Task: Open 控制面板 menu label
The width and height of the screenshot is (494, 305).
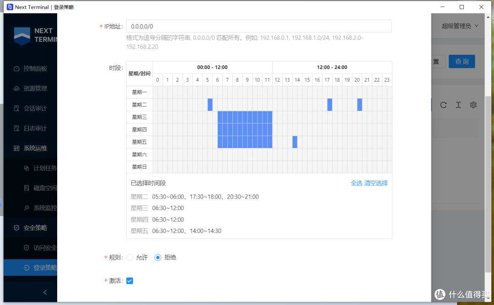Action: coord(35,68)
